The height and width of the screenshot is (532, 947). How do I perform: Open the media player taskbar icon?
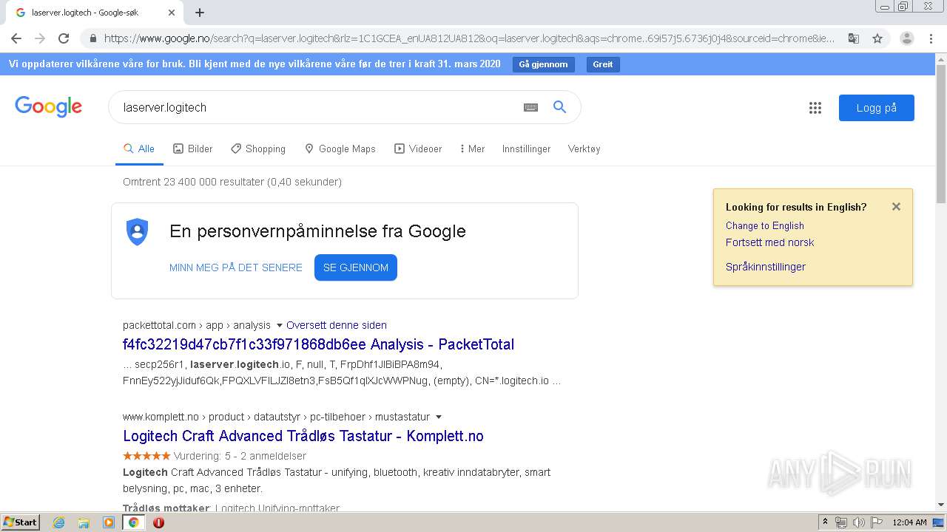click(109, 522)
